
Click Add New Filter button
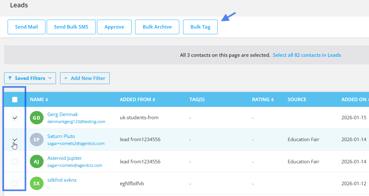(x=85, y=78)
